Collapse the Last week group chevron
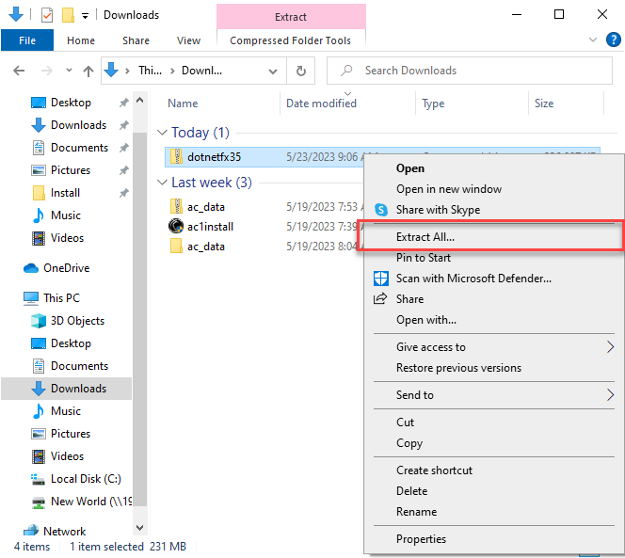 pos(163,183)
